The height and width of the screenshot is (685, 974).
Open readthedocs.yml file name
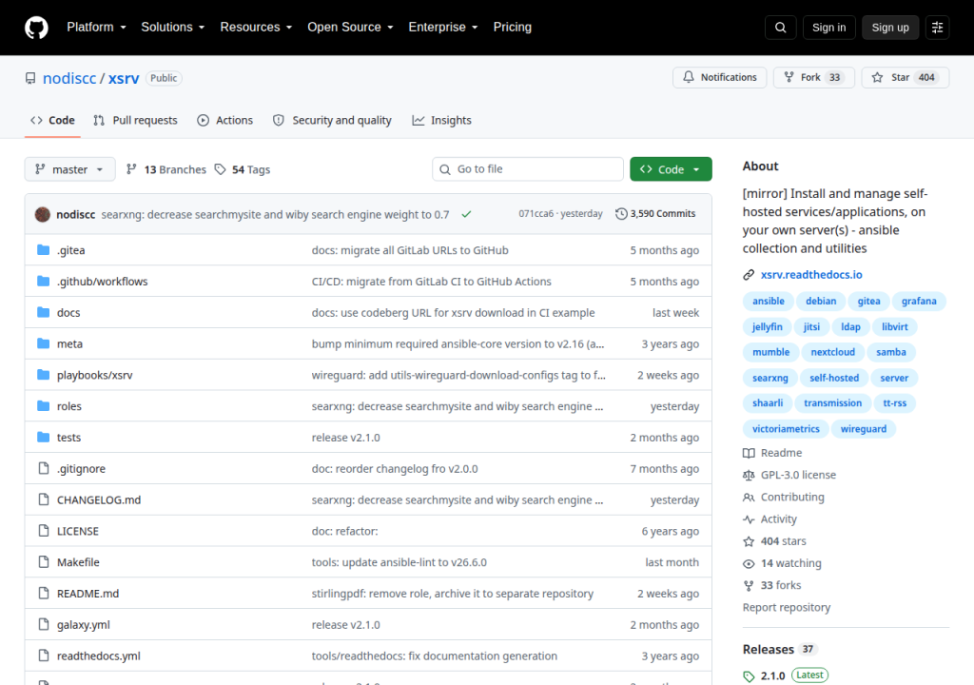[x=99, y=656]
